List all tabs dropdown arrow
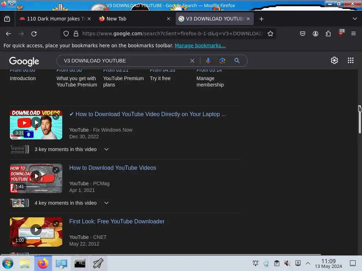 click(355, 19)
